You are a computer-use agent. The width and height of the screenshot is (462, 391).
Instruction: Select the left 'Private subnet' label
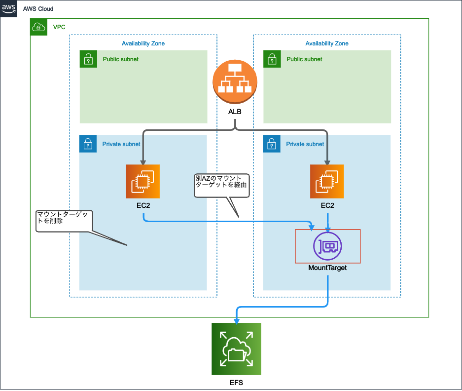pos(121,144)
